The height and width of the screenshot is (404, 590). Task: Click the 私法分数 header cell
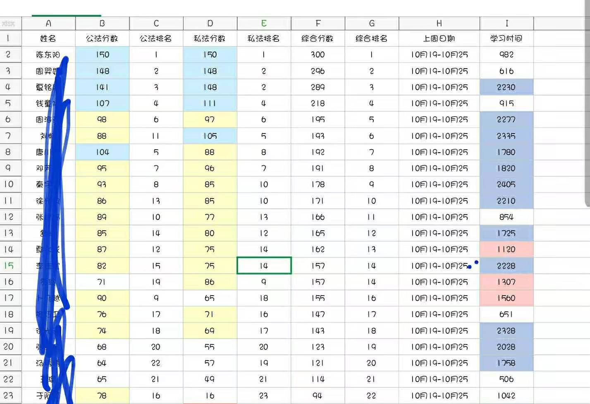click(210, 38)
